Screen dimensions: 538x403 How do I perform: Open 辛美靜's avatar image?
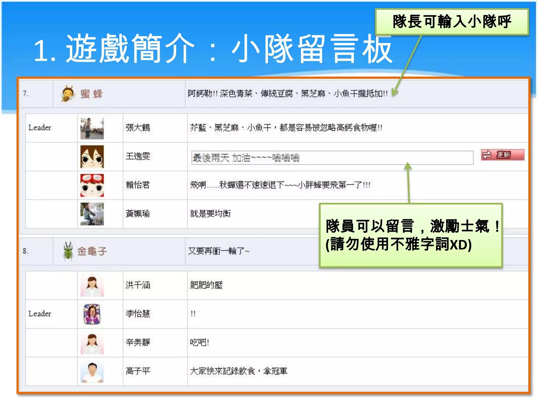tap(92, 343)
